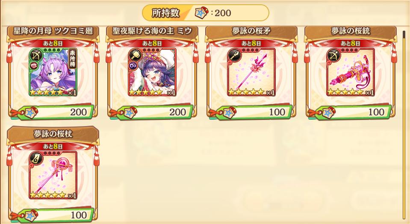Screen dimensions: 410x224
Task: Click the purple infinity badge on Miu card
Action: click(133, 66)
